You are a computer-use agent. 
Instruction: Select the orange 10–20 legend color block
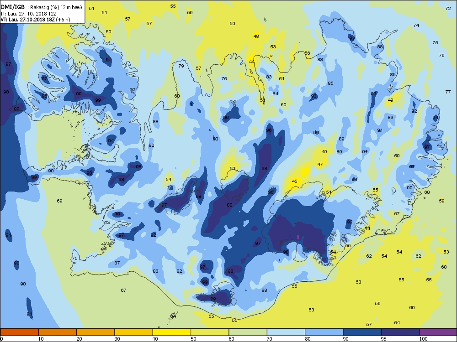coord(58,332)
